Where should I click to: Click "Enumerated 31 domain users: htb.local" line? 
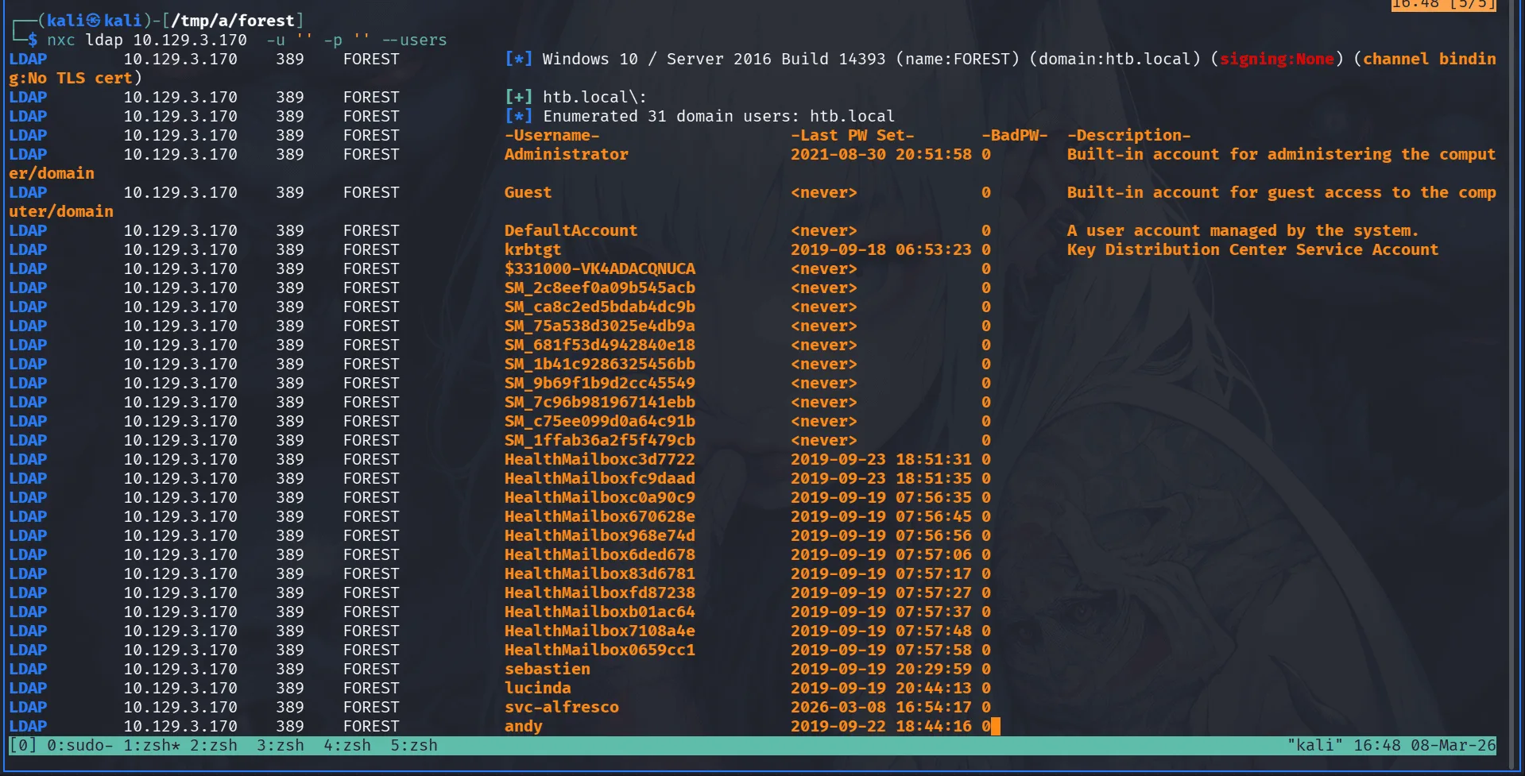click(x=718, y=116)
